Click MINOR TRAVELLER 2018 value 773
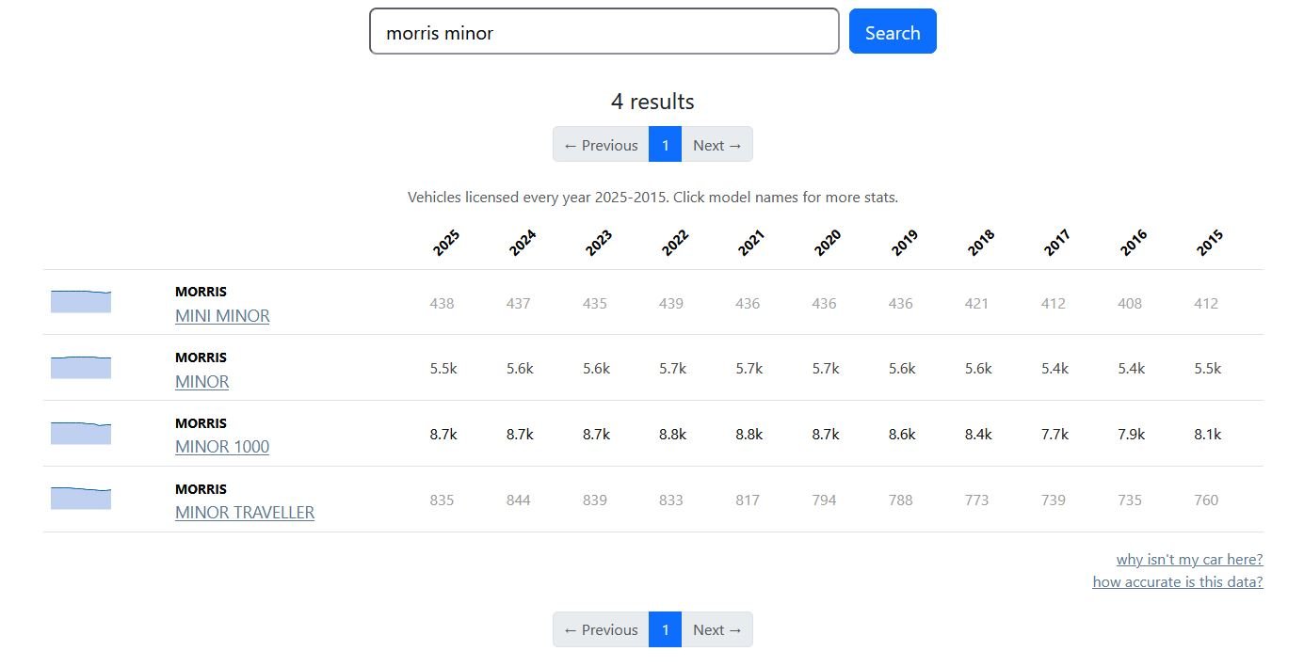The height and width of the screenshot is (667, 1304). pos(977,500)
